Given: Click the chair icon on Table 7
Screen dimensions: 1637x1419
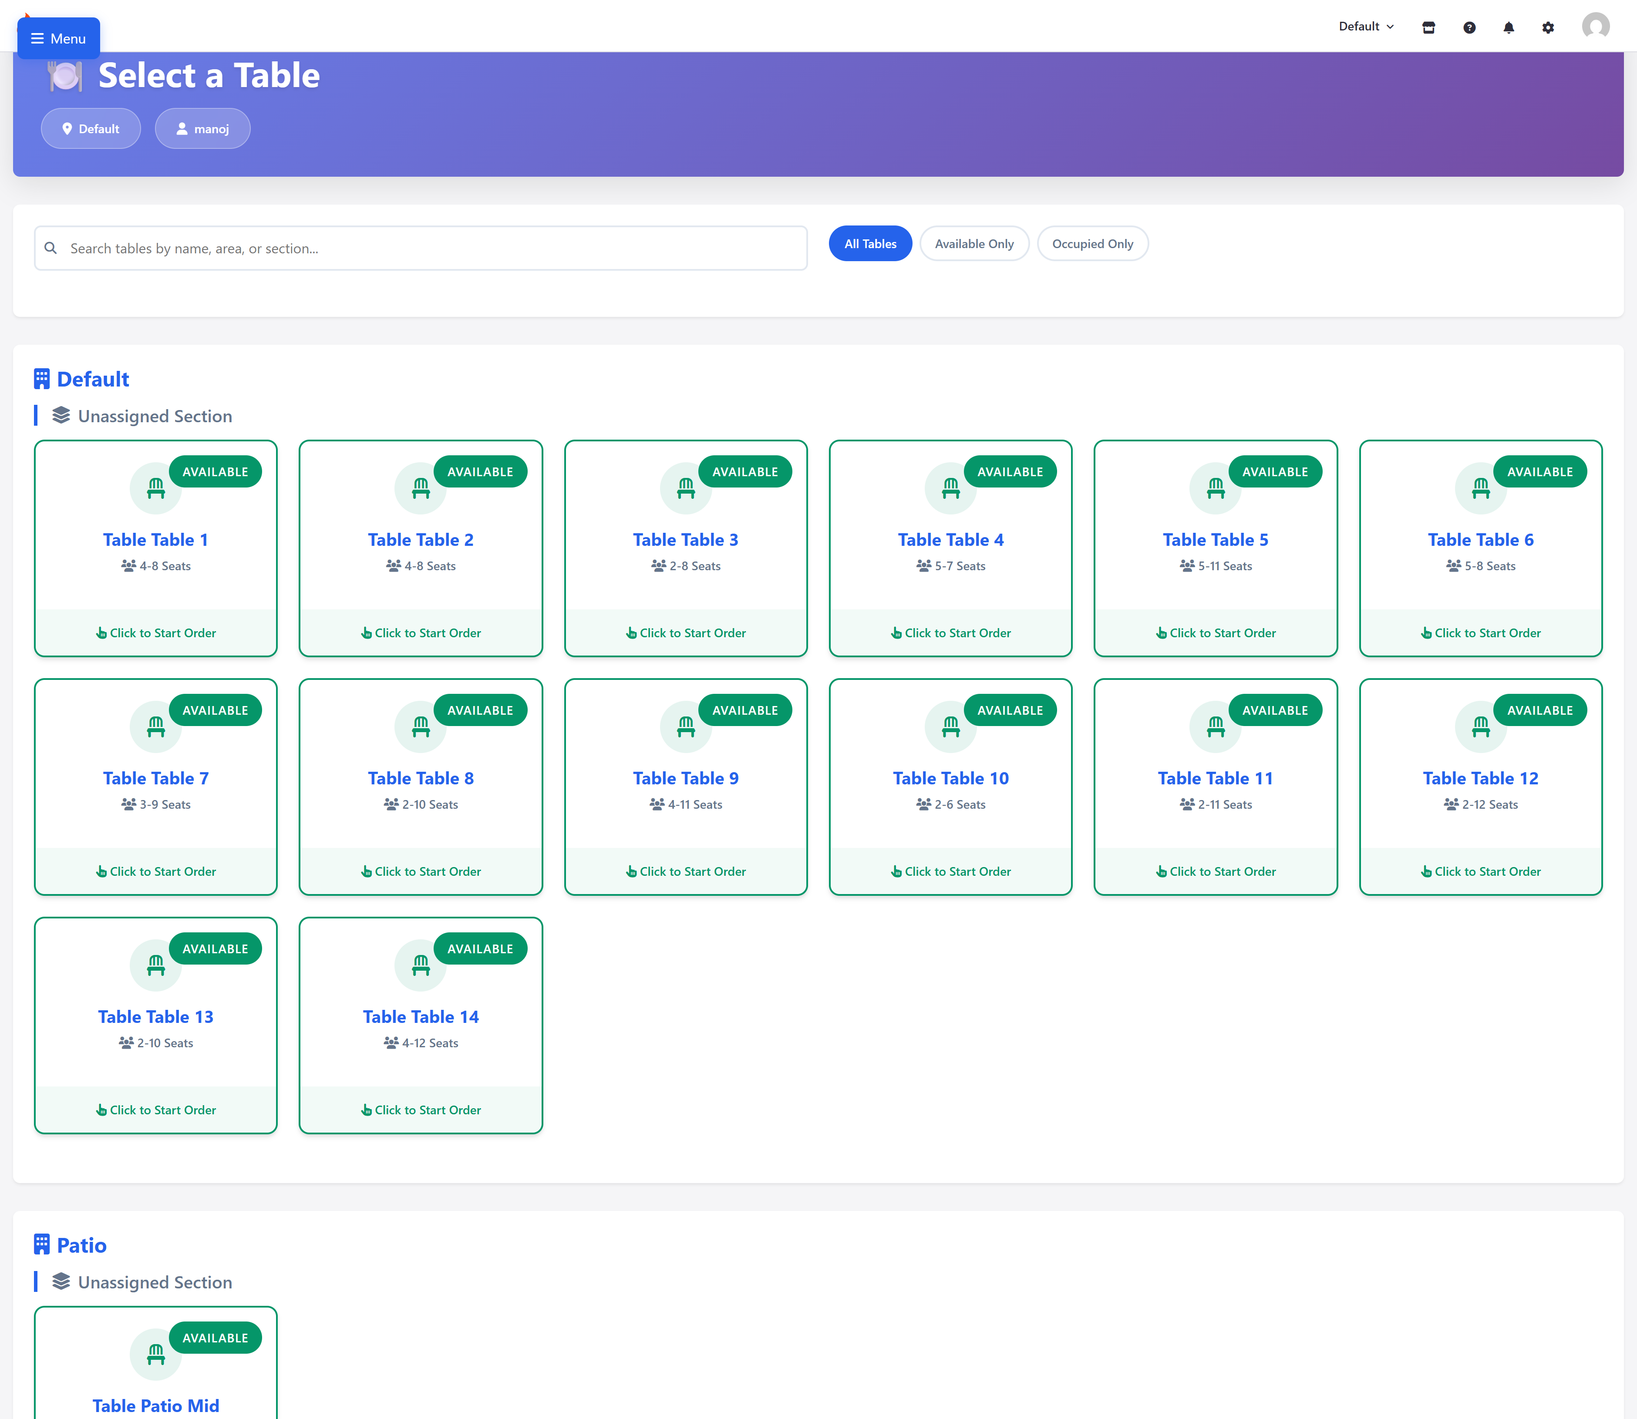Looking at the screenshot, I should [x=156, y=727].
